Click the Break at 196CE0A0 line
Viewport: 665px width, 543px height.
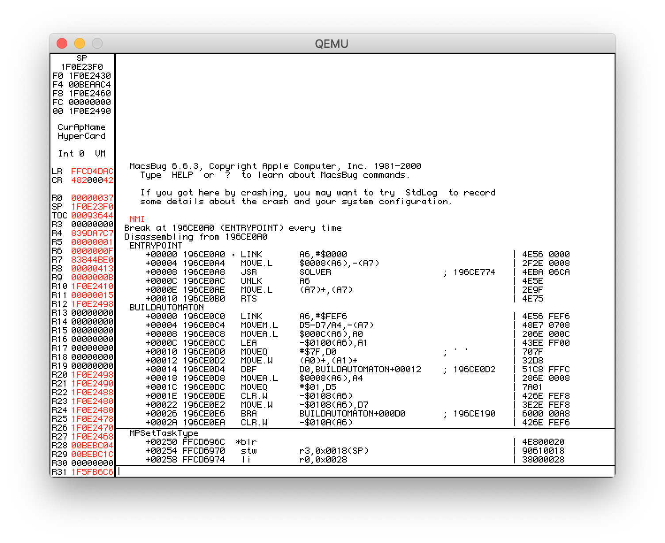(x=233, y=228)
